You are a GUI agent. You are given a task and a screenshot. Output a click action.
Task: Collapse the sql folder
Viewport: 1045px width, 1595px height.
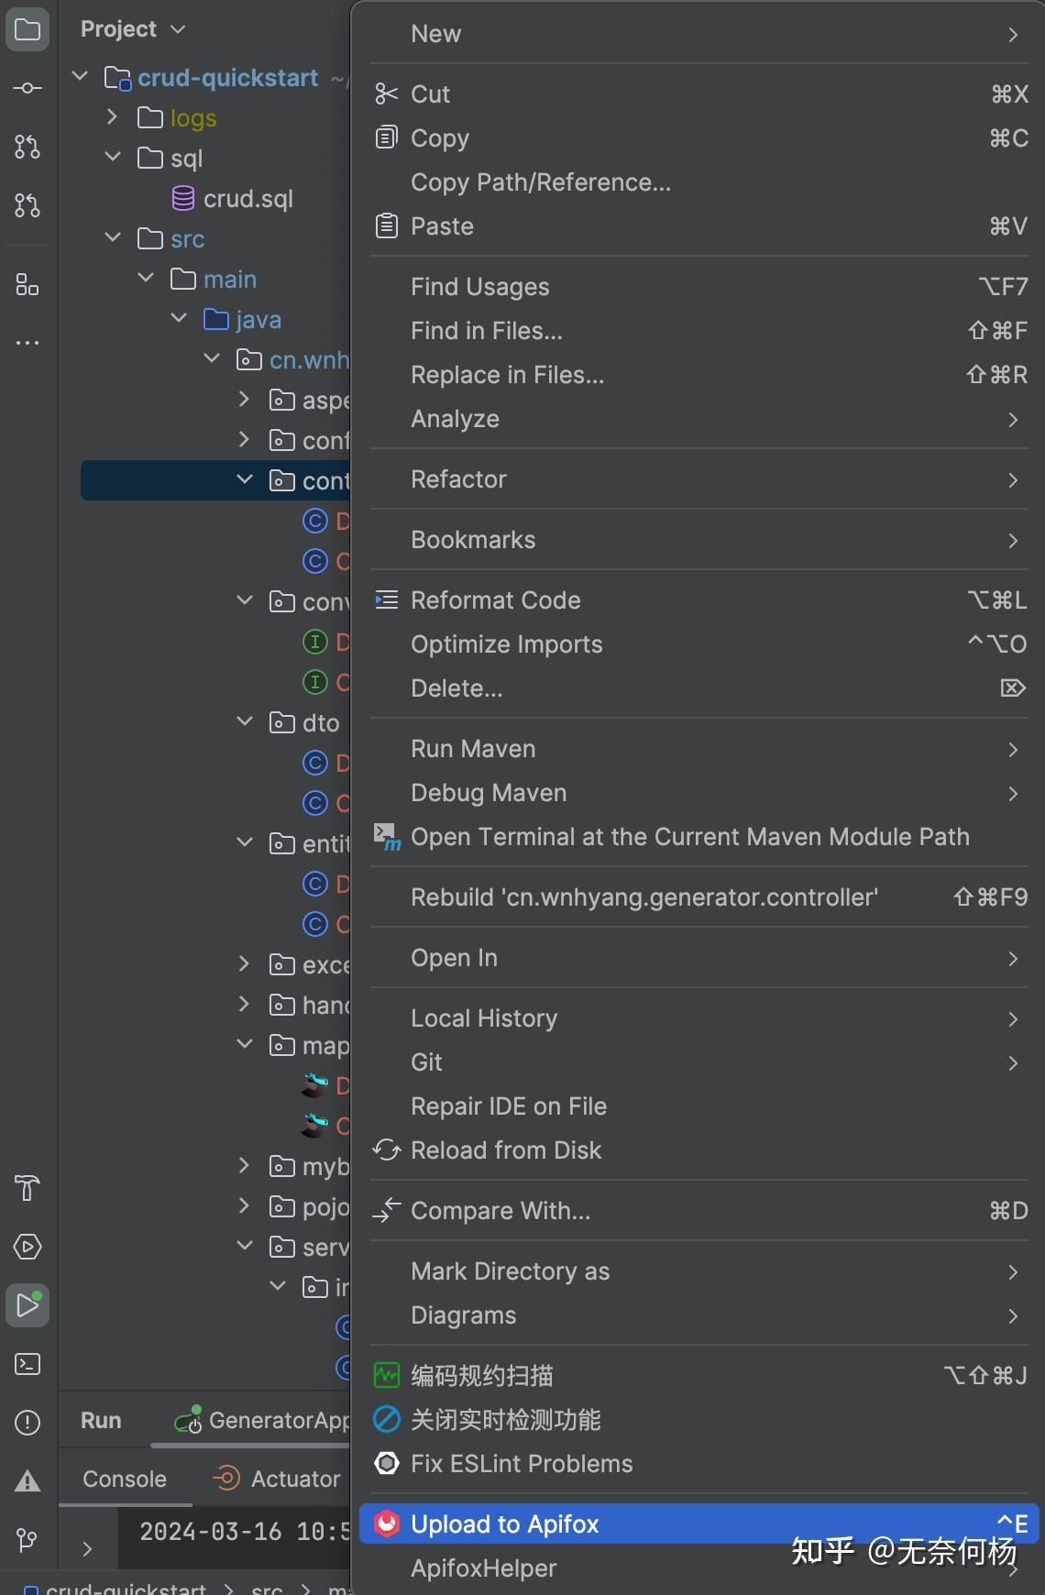pos(112,158)
